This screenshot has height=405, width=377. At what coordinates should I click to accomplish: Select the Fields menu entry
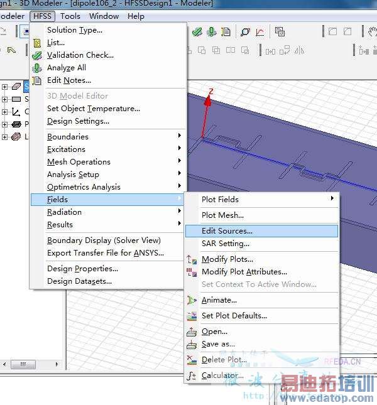107,200
